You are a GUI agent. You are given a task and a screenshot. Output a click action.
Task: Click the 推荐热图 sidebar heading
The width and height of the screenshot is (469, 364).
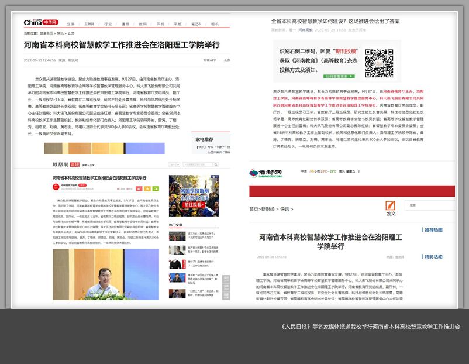[x=433, y=230]
